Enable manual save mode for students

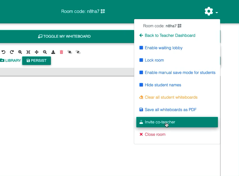tap(177, 73)
